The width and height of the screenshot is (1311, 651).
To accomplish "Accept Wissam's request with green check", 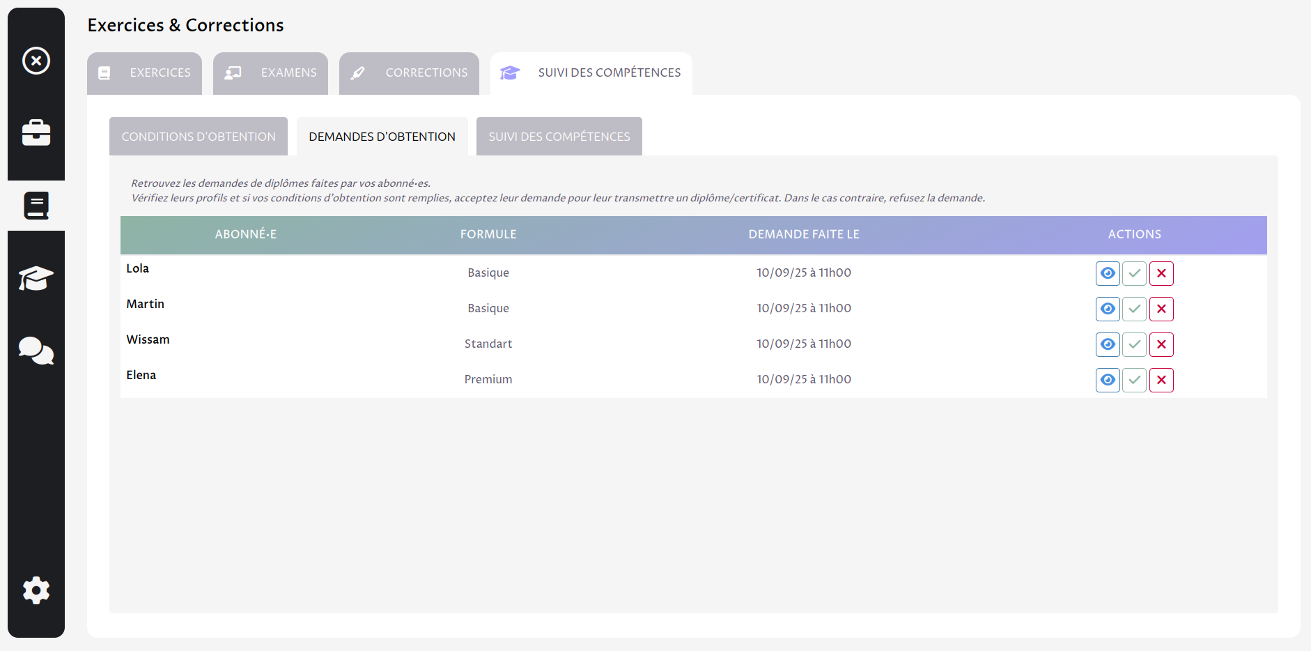I will point(1134,344).
